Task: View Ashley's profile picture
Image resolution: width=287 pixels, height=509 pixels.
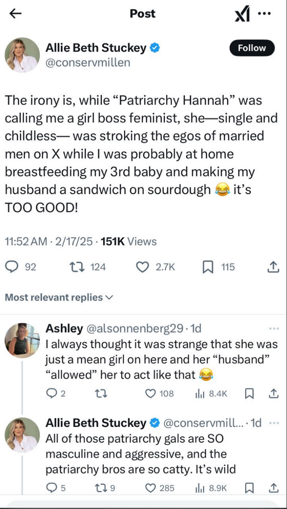Action: pos(22,340)
